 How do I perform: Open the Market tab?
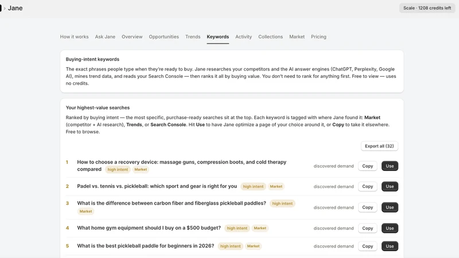coord(297,37)
